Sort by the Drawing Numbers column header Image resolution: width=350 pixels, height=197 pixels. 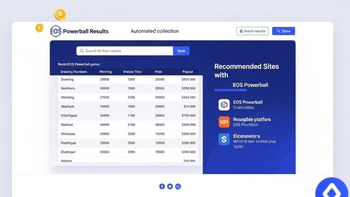coord(73,72)
